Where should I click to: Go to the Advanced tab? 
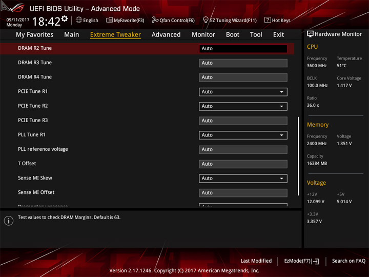click(x=166, y=35)
